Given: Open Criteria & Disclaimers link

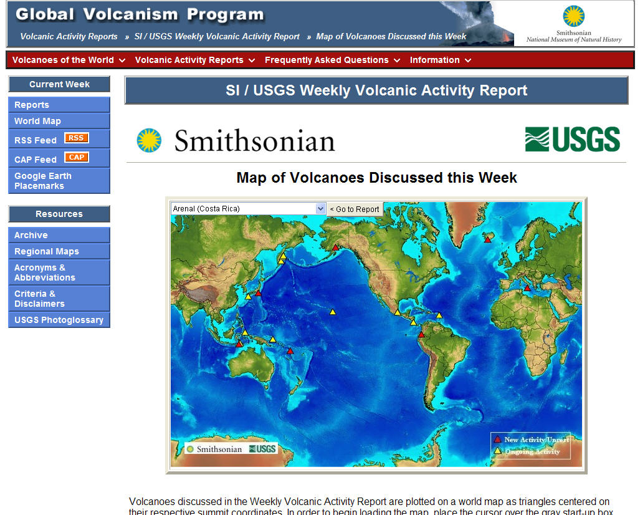Looking at the screenshot, I should (59, 299).
